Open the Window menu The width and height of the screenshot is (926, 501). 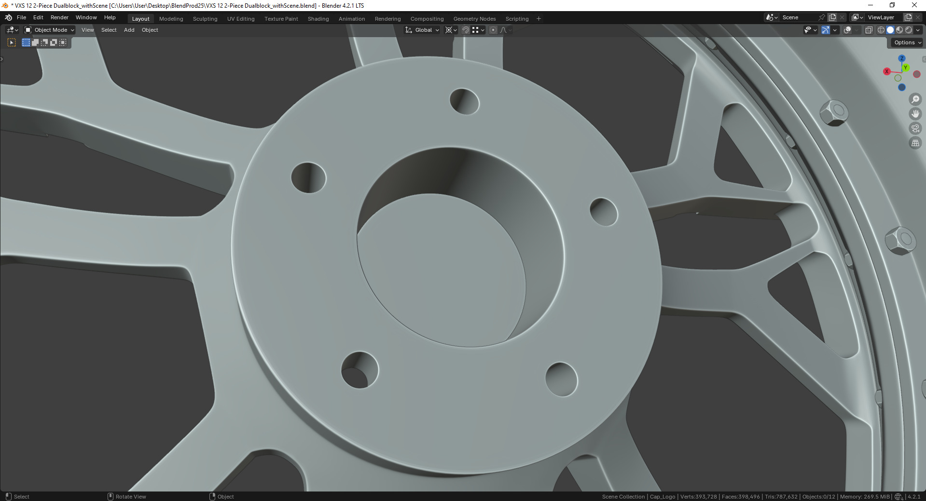click(86, 17)
